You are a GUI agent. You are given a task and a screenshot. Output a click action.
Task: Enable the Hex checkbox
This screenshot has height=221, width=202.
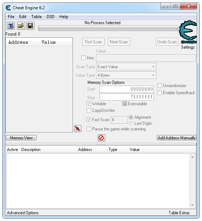click(x=83, y=58)
